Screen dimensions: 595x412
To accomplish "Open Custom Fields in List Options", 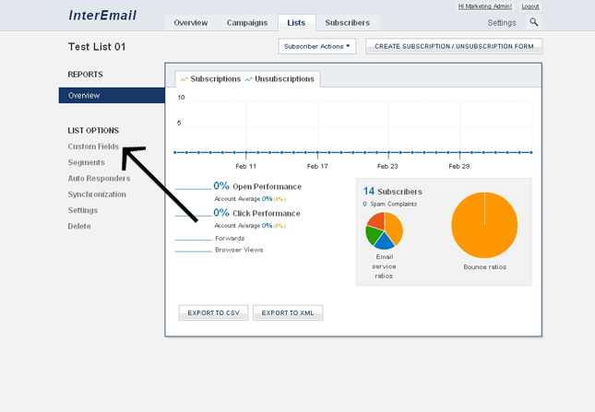I will pos(93,147).
